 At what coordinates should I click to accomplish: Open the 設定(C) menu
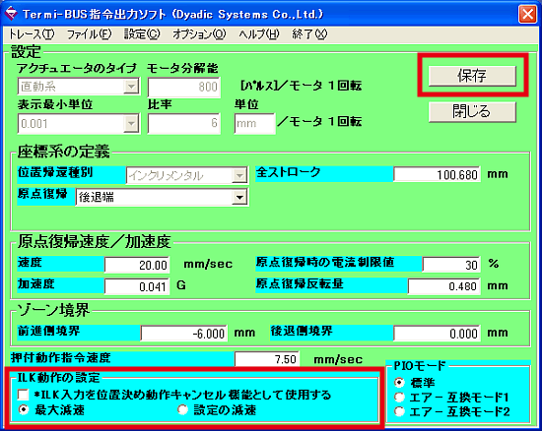click(142, 34)
